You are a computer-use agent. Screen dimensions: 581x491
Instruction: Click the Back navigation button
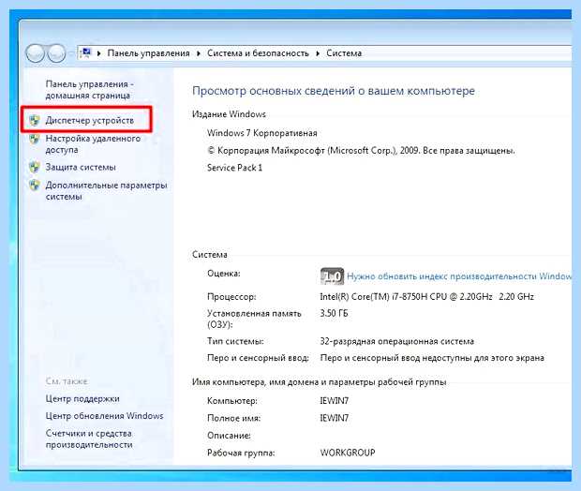[36, 53]
